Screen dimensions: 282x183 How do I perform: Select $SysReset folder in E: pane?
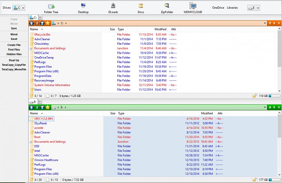click(41, 123)
